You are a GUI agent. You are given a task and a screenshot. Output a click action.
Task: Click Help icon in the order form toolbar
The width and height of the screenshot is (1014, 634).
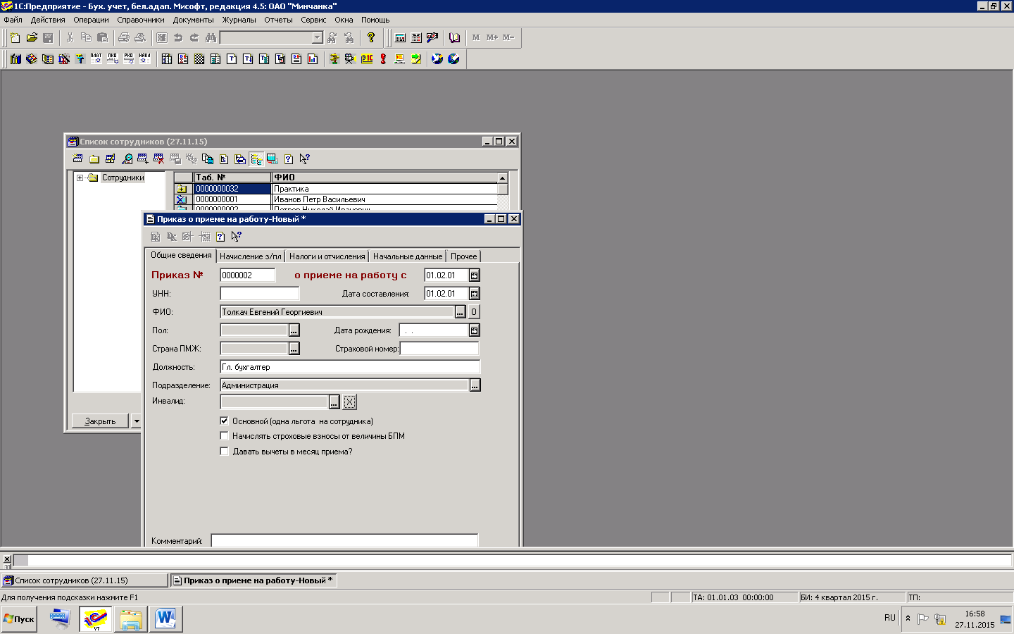(220, 237)
